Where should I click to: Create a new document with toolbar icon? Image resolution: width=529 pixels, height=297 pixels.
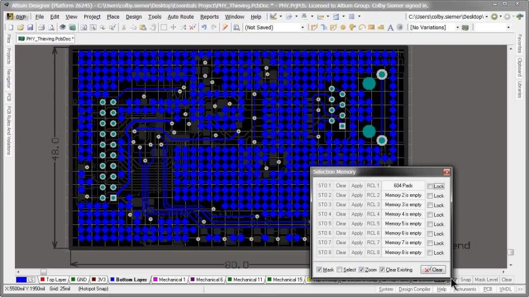point(11,28)
